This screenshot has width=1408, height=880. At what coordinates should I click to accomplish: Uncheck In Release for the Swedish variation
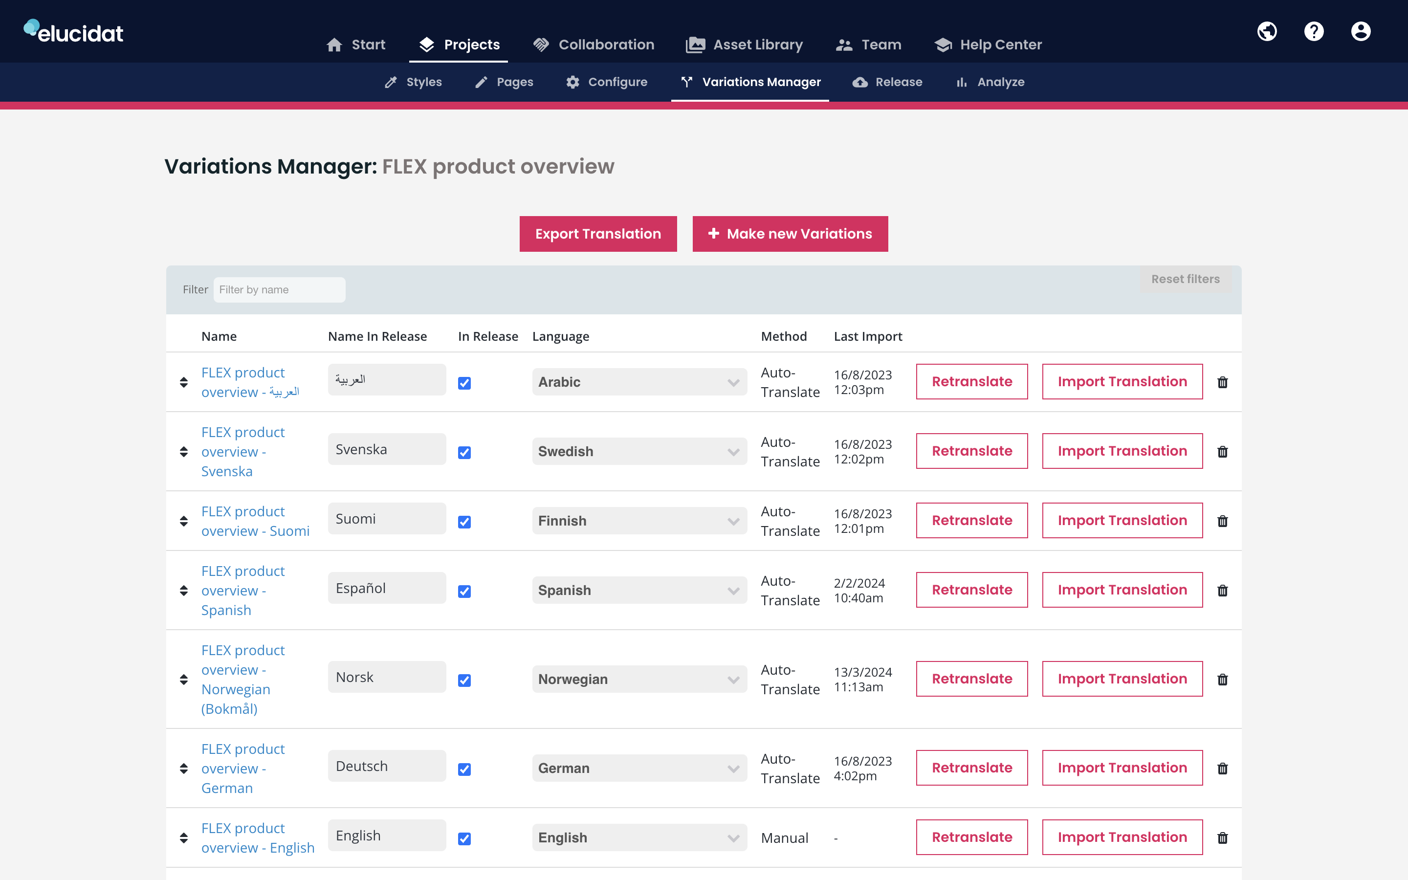coord(464,452)
